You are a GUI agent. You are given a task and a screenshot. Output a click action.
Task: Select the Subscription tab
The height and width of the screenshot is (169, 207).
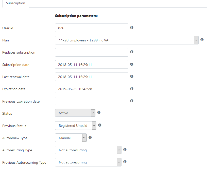[x=15, y=3]
